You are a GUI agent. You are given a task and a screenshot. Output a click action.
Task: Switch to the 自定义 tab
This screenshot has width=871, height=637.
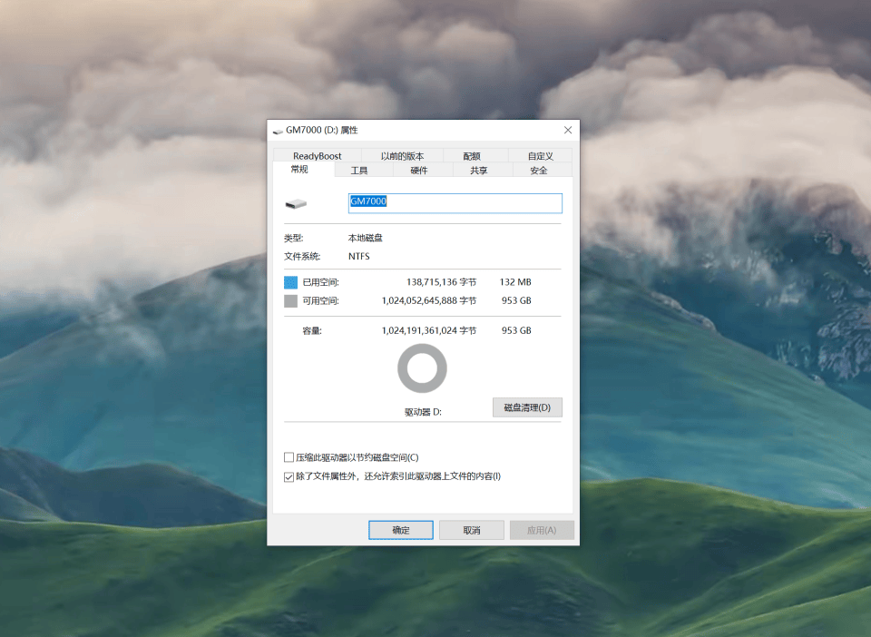click(x=540, y=156)
